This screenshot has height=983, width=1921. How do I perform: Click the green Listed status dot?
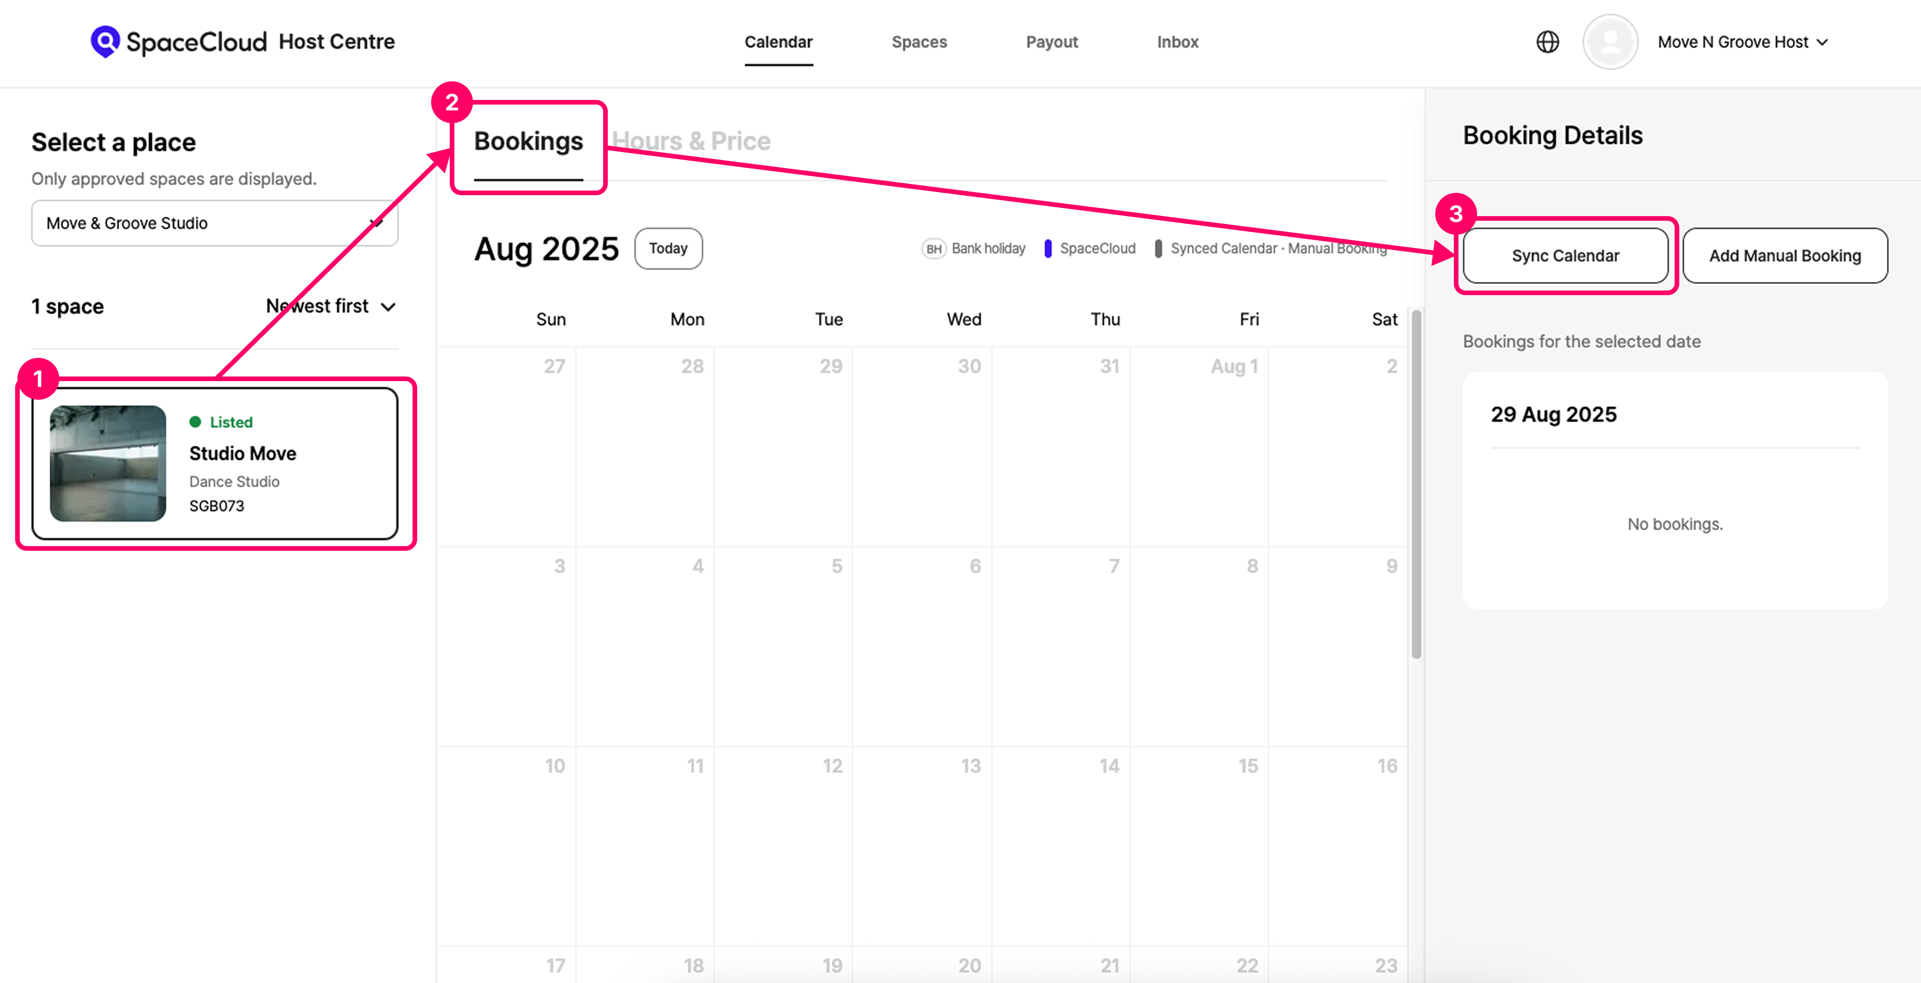point(195,422)
